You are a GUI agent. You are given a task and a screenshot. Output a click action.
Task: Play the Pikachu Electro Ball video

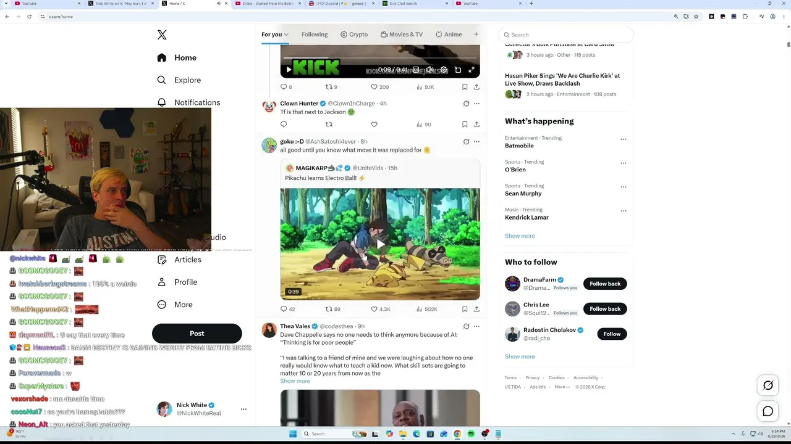[380, 244]
